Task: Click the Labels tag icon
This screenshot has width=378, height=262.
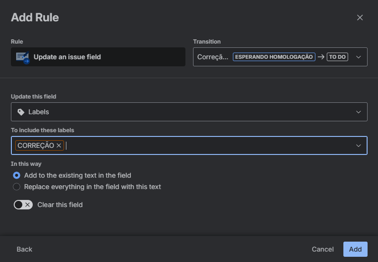Action: coord(21,112)
